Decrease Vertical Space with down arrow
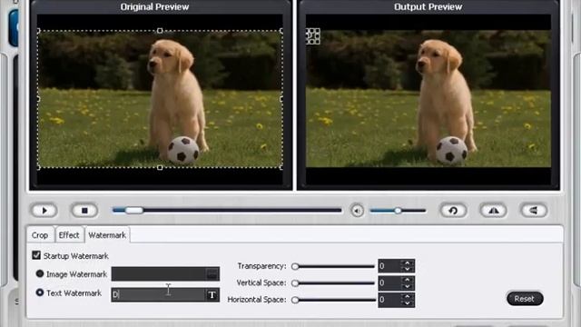Viewport: 581px width, 327px height. (408, 286)
